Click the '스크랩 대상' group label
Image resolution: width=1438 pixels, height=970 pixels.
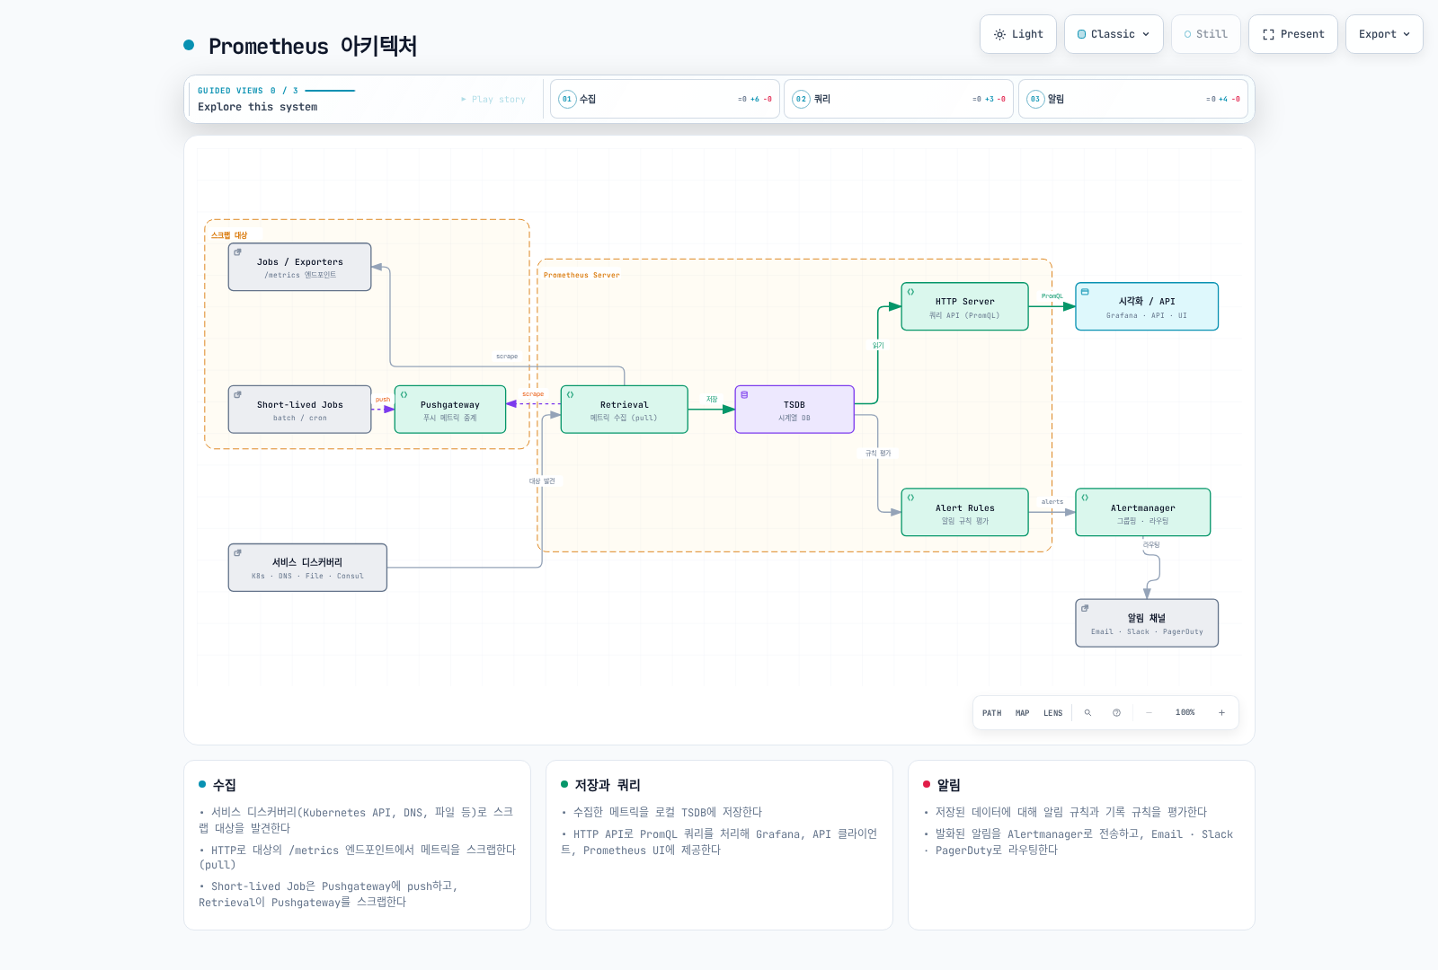pyautogui.click(x=229, y=235)
